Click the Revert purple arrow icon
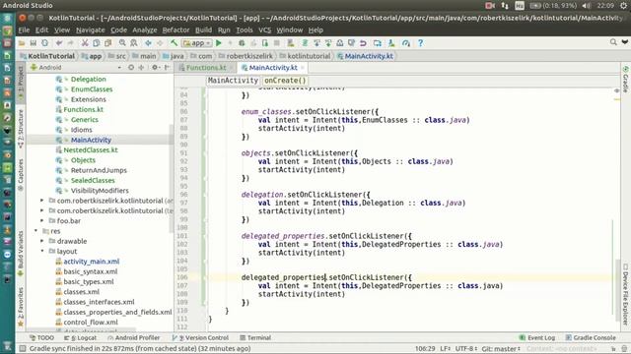The image size is (631, 354). 363,43
